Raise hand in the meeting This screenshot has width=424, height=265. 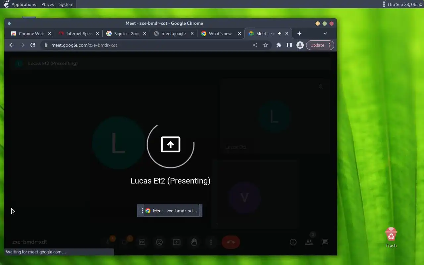coord(194,242)
